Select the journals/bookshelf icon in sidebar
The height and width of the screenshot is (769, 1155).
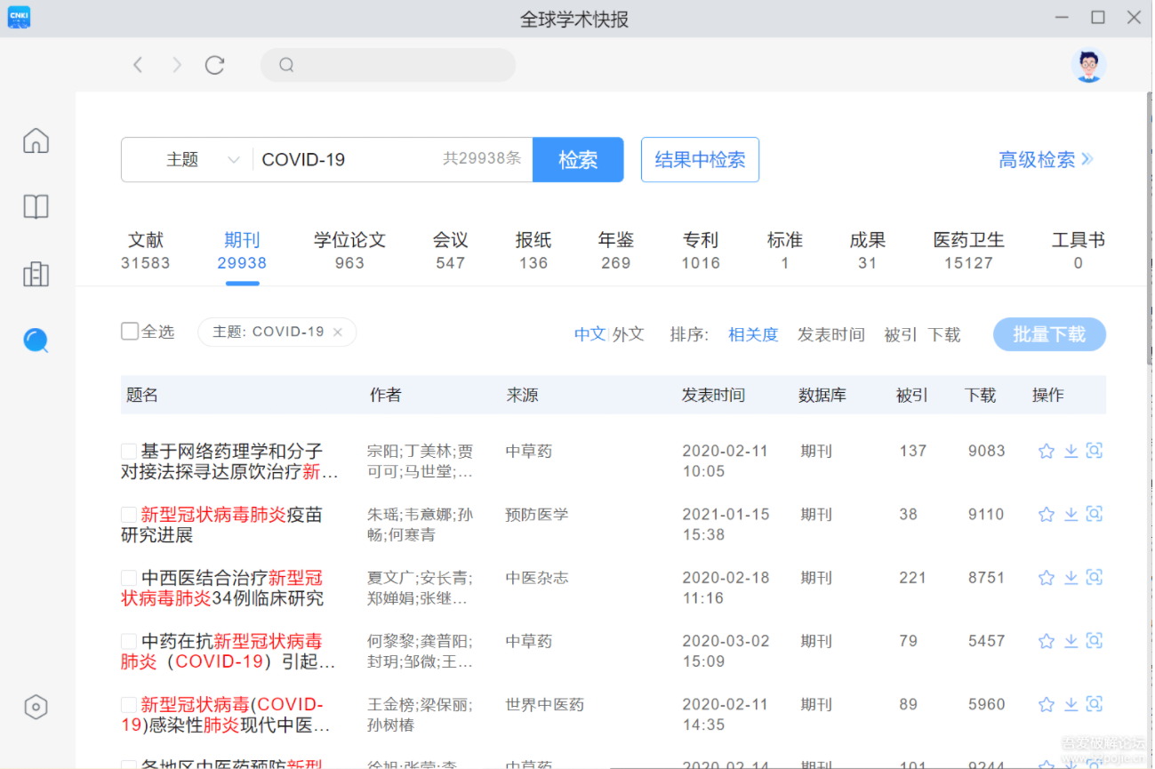pyautogui.click(x=36, y=206)
